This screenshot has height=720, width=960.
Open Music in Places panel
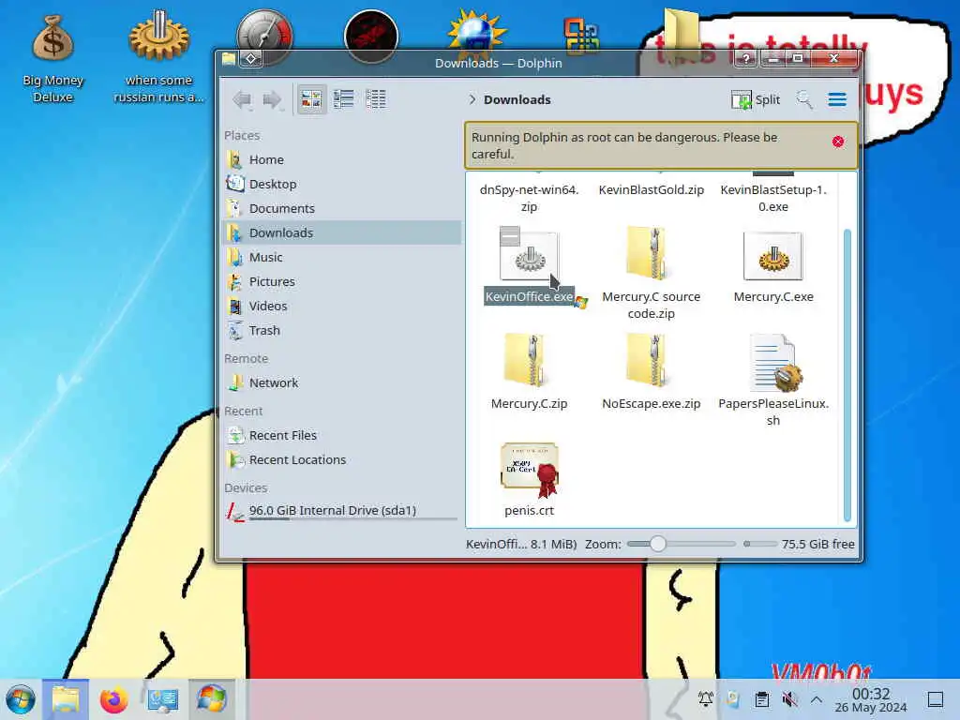pyautogui.click(x=341, y=258)
